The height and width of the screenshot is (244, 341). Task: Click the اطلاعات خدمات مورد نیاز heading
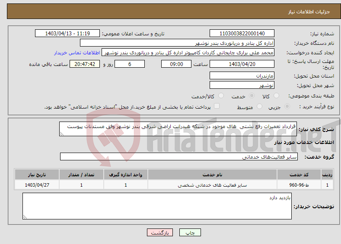point(304,142)
